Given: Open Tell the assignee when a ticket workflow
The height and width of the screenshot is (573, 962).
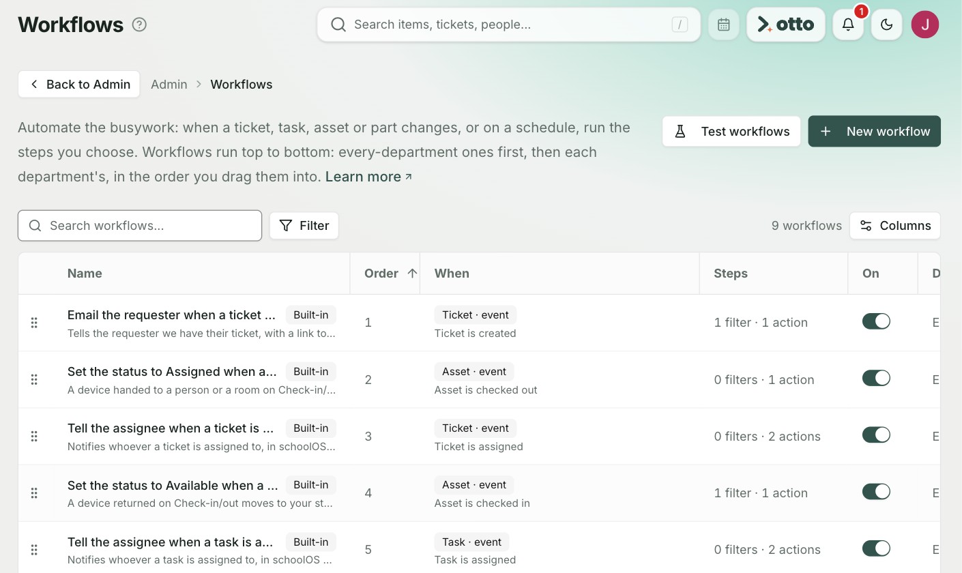Looking at the screenshot, I should pos(171,428).
